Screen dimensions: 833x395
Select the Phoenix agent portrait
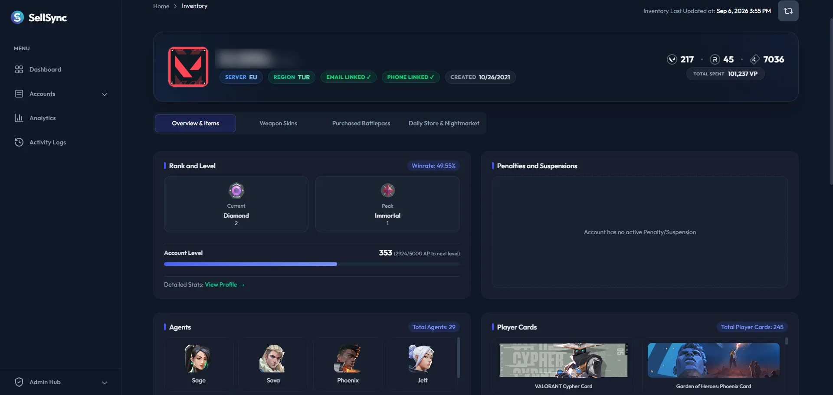click(x=348, y=359)
